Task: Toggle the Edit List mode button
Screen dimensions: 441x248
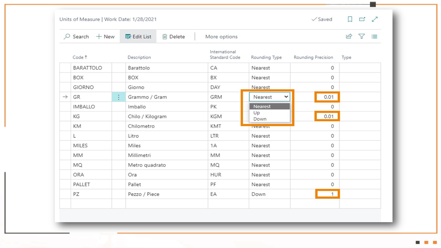Action: 138,37
